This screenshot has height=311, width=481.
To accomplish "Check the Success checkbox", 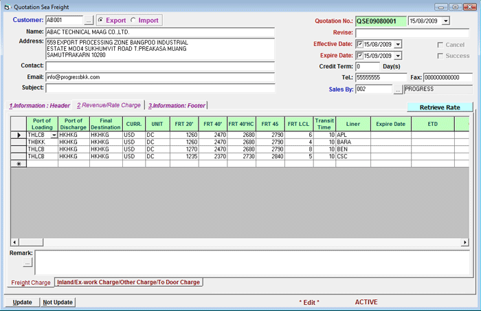I will tap(440, 56).
